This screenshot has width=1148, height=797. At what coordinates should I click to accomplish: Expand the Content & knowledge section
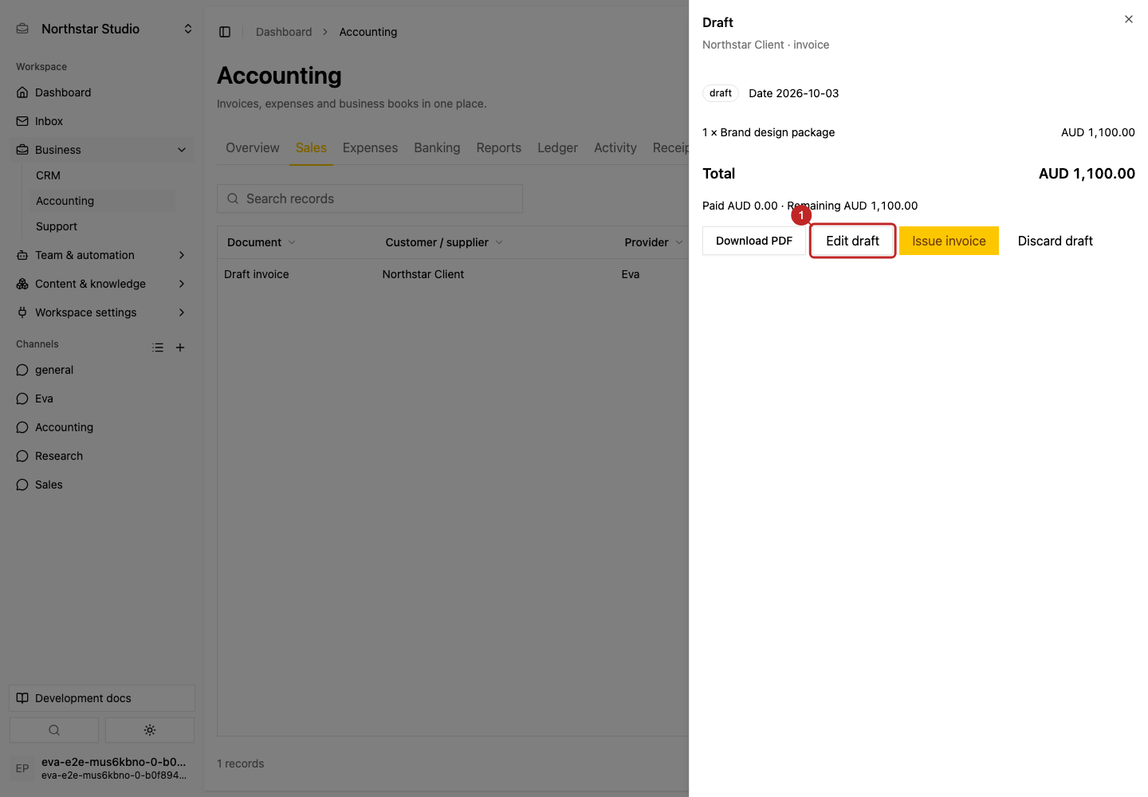(182, 284)
